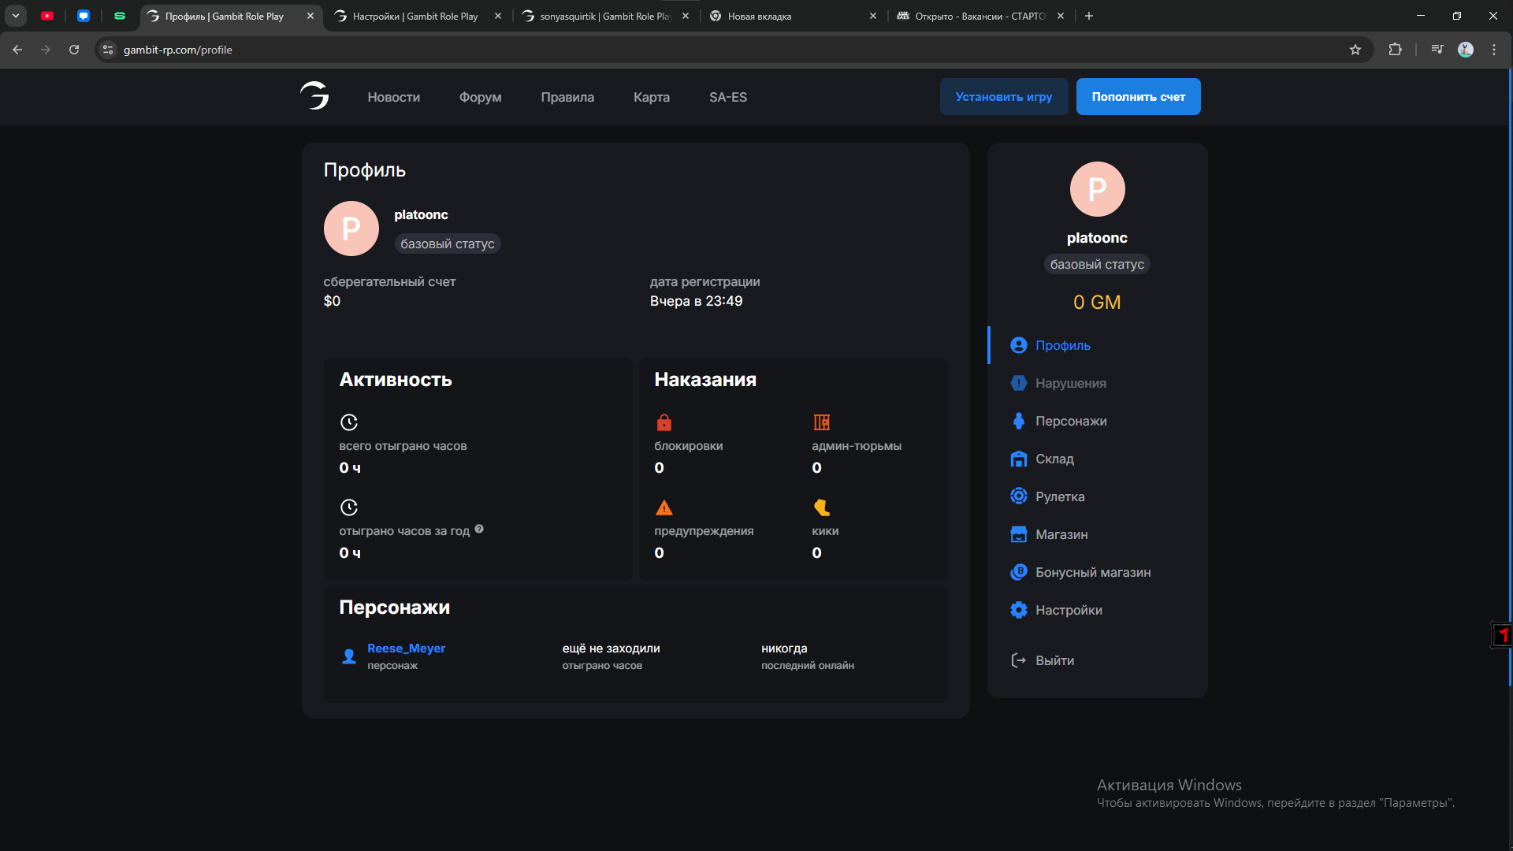This screenshot has height=851, width=1513.
Task: Open Reese_Meyer character link
Action: pyautogui.click(x=406, y=648)
